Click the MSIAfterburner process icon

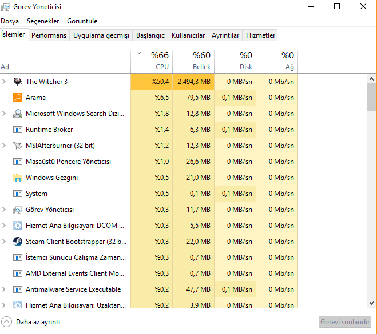18,146
